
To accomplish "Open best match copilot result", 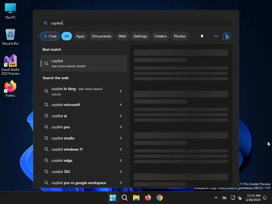I will 84,63.
